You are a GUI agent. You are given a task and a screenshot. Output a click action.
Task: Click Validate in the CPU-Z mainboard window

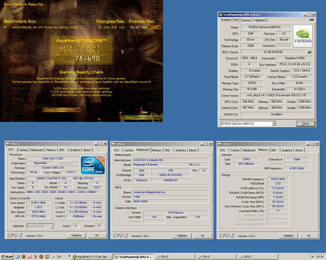click(x=182, y=236)
